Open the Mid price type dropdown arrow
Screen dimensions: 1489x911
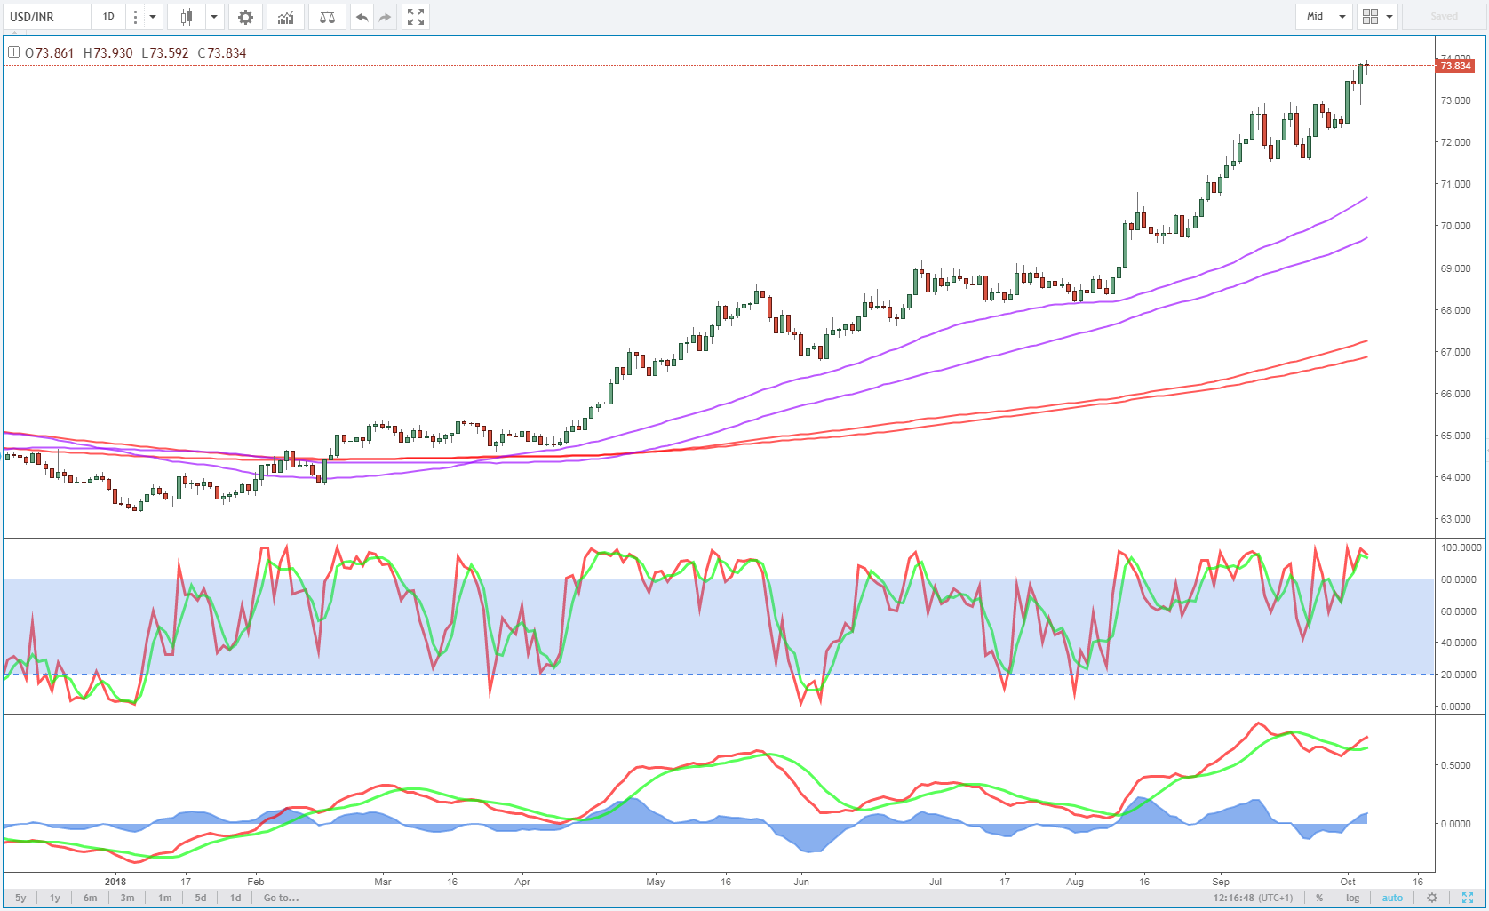coord(1342,17)
